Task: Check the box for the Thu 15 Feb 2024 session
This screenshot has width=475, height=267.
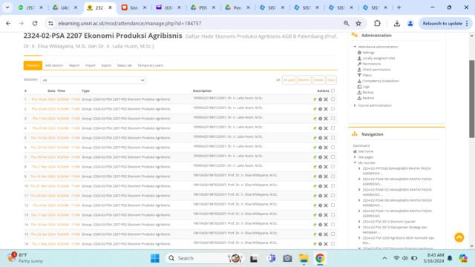Action: [333, 138]
